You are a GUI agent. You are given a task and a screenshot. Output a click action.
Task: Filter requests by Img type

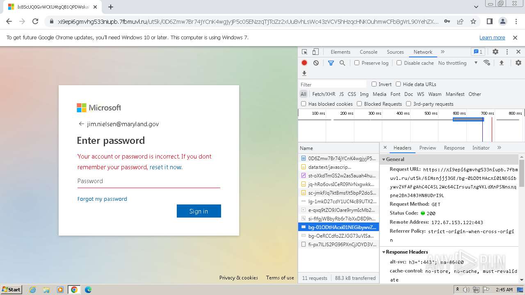[x=364, y=94]
